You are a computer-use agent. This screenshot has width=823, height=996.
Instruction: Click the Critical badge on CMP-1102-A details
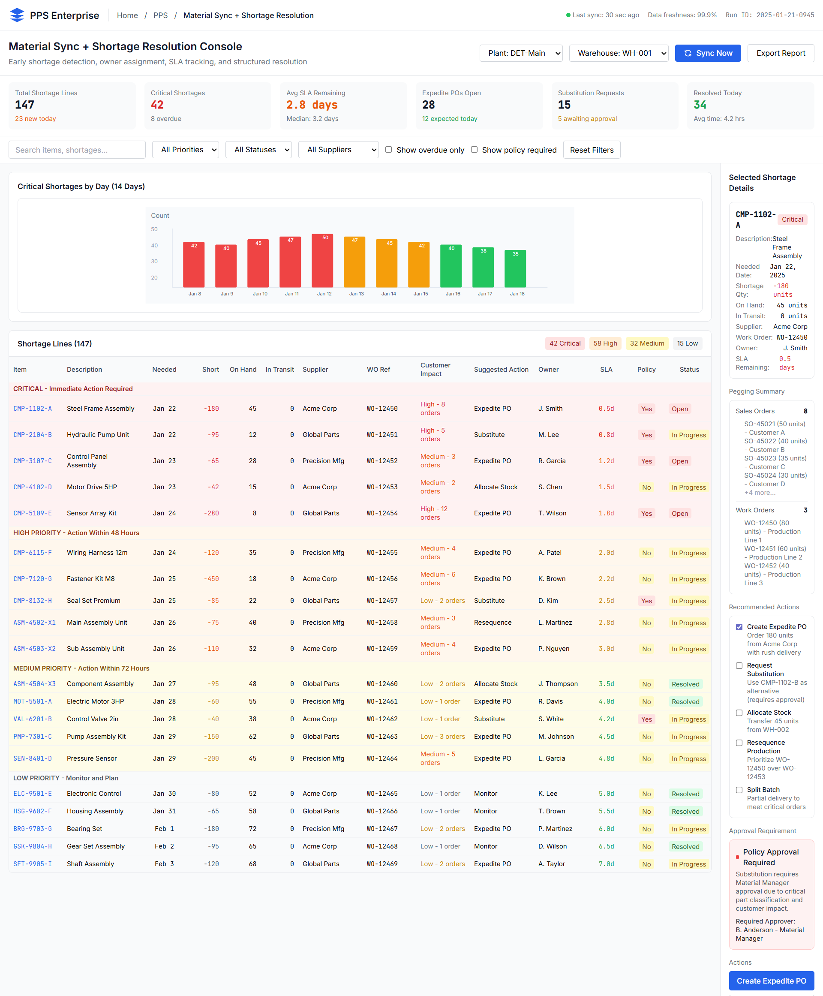[792, 220]
